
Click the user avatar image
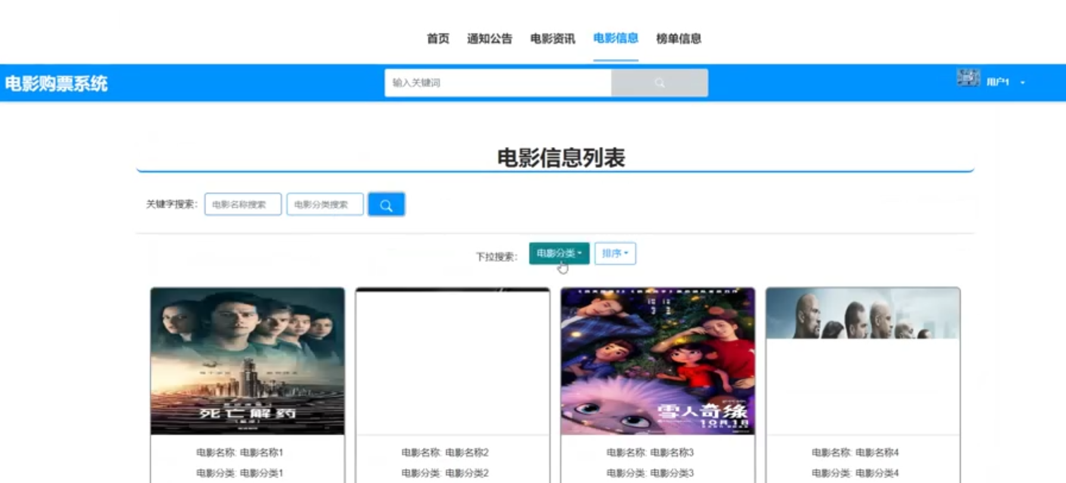[x=968, y=78]
